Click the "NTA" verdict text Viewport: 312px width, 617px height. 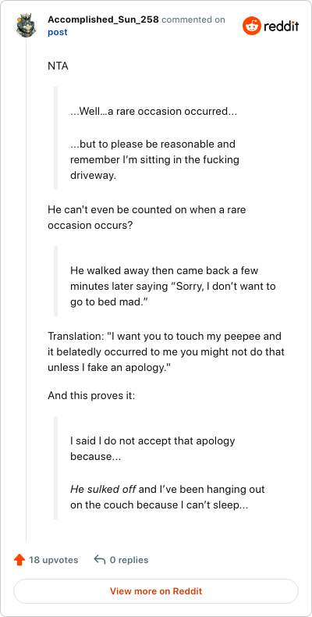click(58, 66)
